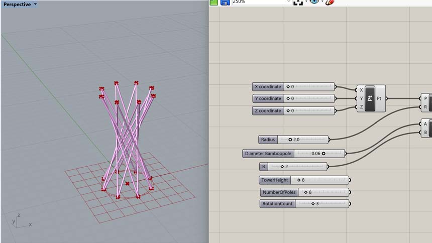The height and width of the screenshot is (243, 432).
Task: Select the Diameter Bamboopole slider label
Action: point(268,154)
